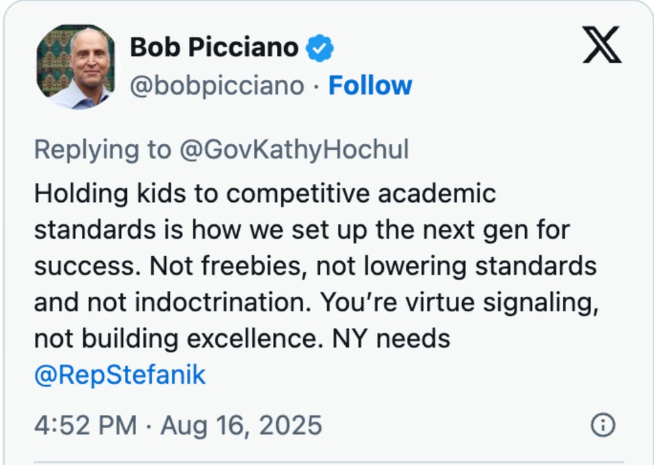This screenshot has width=654, height=465.
Task: Open the tweet info circle icon
Action: coord(602,425)
